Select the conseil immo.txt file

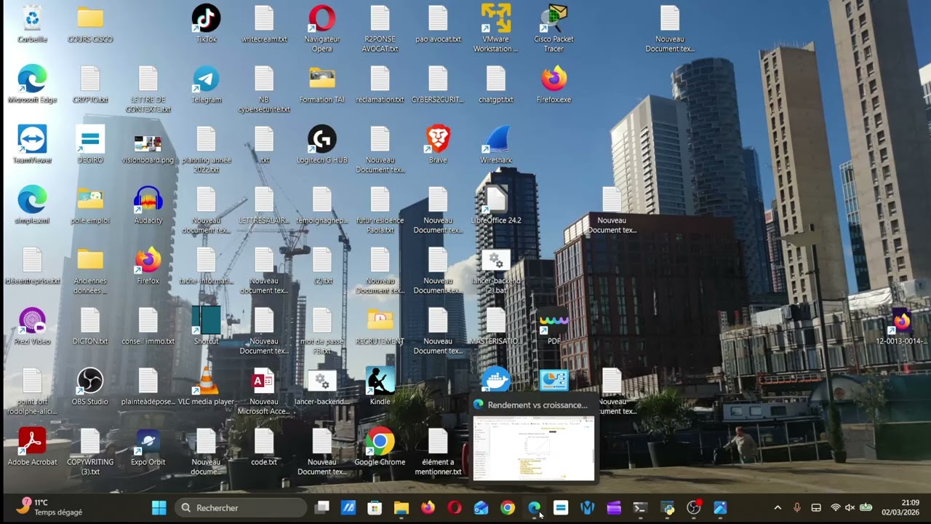[x=148, y=325]
